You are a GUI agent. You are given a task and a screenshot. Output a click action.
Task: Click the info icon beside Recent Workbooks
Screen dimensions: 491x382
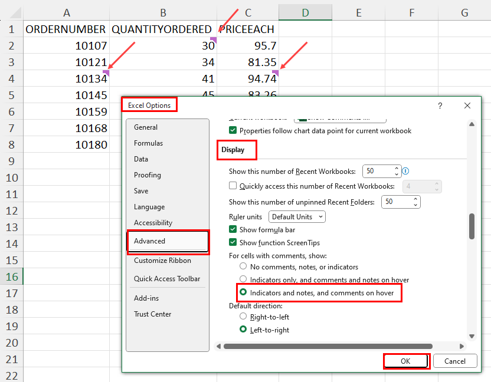click(405, 171)
